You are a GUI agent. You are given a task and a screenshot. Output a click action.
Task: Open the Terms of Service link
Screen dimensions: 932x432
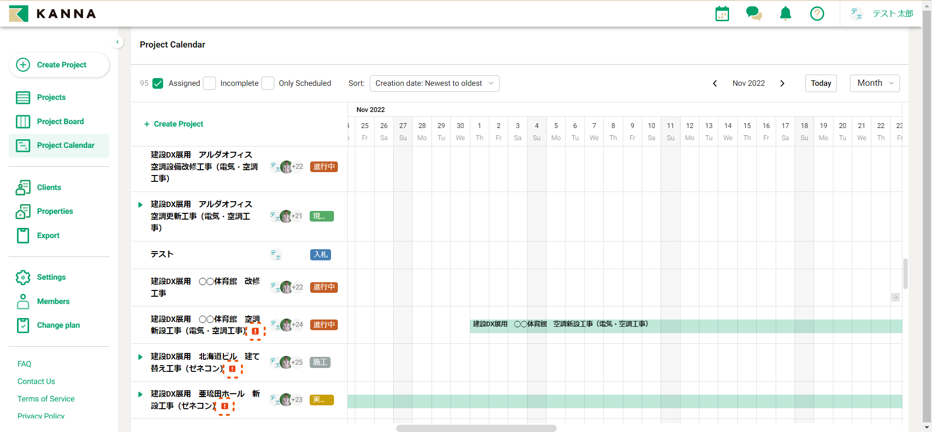coord(46,399)
